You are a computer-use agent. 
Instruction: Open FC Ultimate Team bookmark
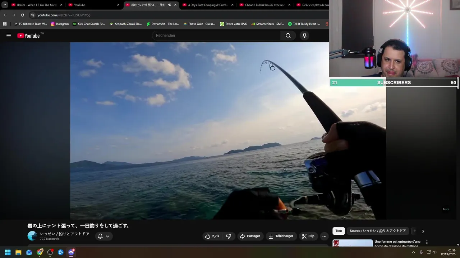coord(31,24)
